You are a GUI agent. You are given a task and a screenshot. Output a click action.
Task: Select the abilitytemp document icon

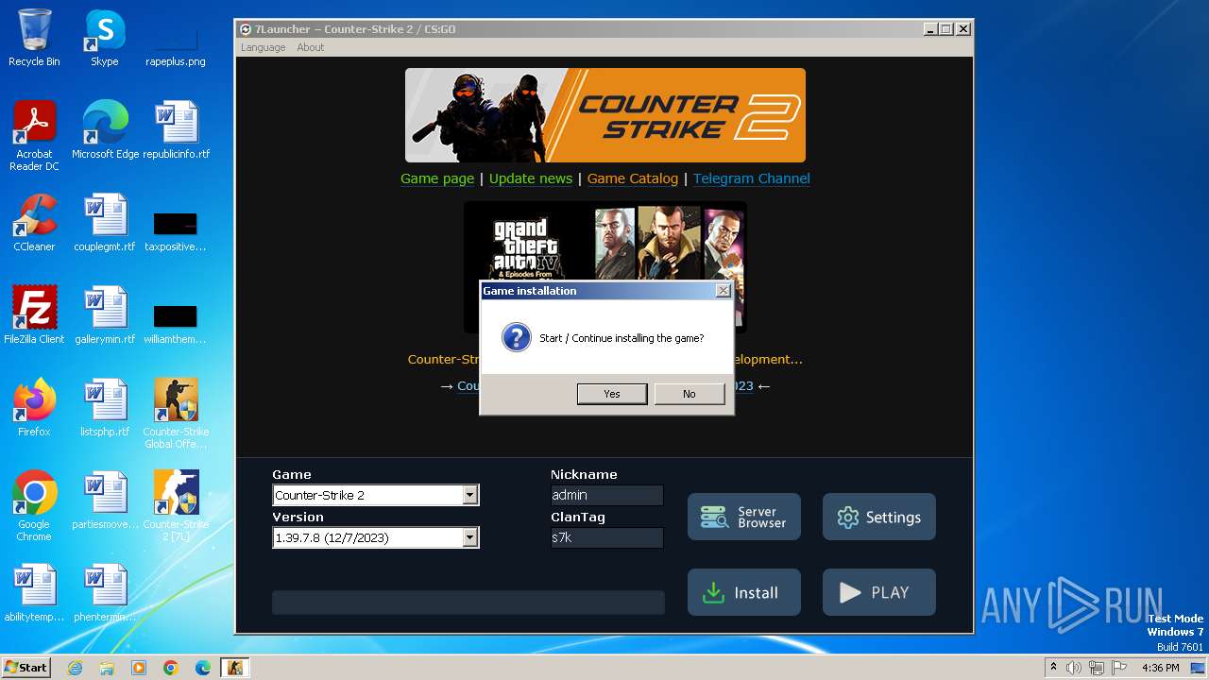click(34, 593)
